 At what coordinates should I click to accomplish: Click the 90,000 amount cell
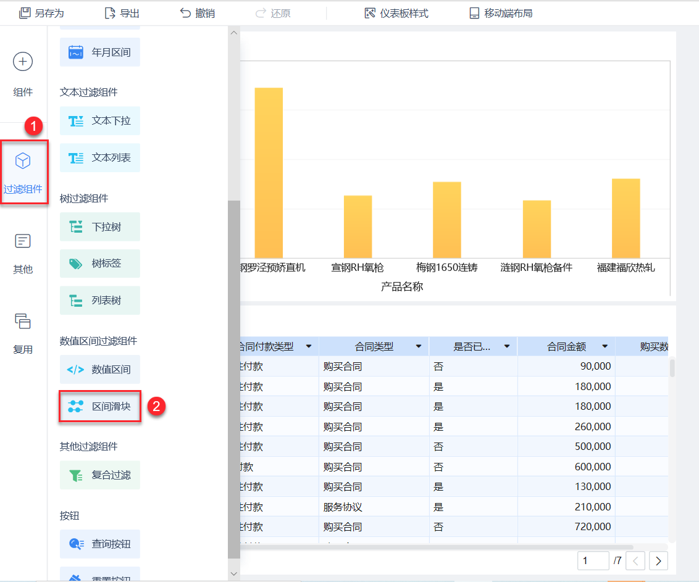click(566, 367)
